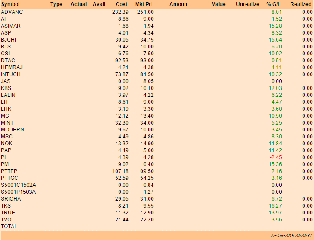Select the LALIN symbol
Screen dimensions: 314x240
tap(8, 95)
